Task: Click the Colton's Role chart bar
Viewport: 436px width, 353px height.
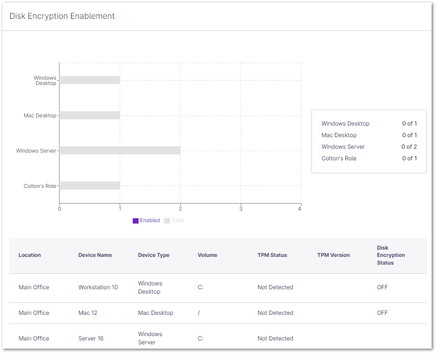Action: click(90, 185)
